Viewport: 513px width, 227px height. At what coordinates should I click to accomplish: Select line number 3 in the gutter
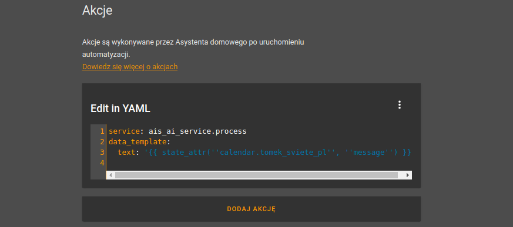[x=102, y=152]
